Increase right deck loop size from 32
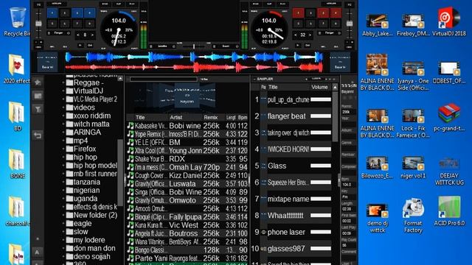Image resolution: width=472 pixels, height=265 pixels. (x=310, y=35)
